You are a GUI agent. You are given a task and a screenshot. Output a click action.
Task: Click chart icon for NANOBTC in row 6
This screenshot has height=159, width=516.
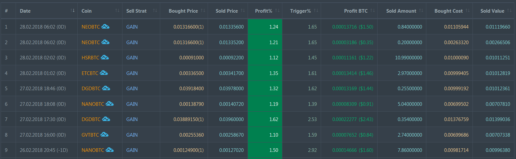pos(110,104)
